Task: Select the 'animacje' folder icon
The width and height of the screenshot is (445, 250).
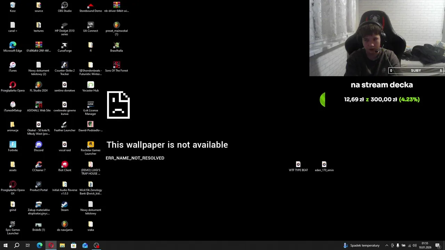Action: coord(13,127)
